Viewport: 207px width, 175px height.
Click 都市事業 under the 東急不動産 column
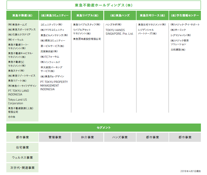click(22, 137)
